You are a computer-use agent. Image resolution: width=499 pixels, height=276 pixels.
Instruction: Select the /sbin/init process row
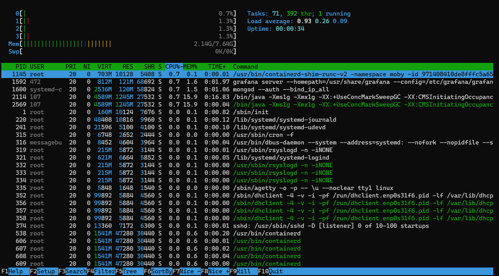pos(250,112)
